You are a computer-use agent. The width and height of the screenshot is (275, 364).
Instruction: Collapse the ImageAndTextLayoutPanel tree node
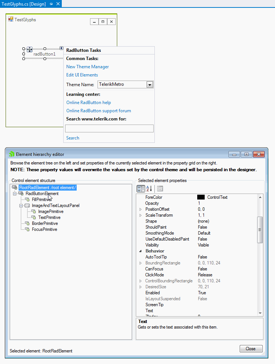[21, 205]
